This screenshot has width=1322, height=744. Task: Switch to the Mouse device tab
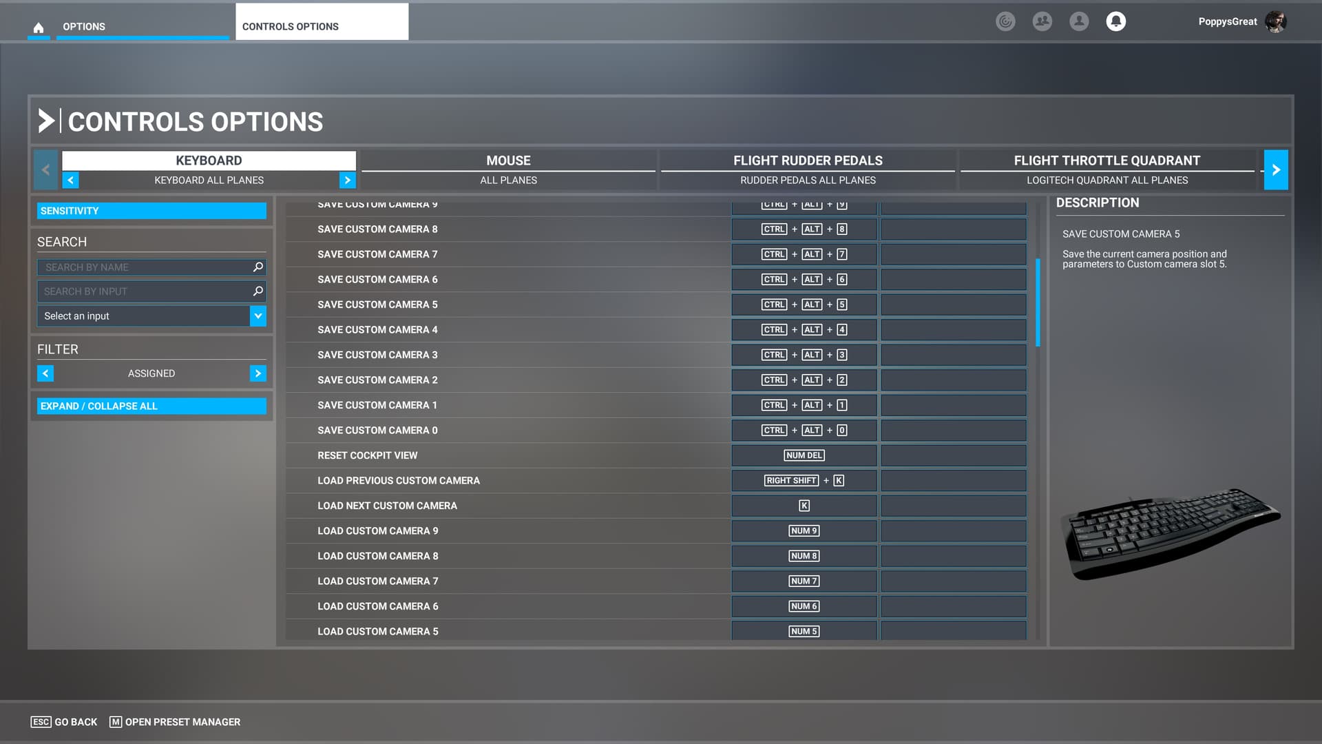[x=508, y=169]
